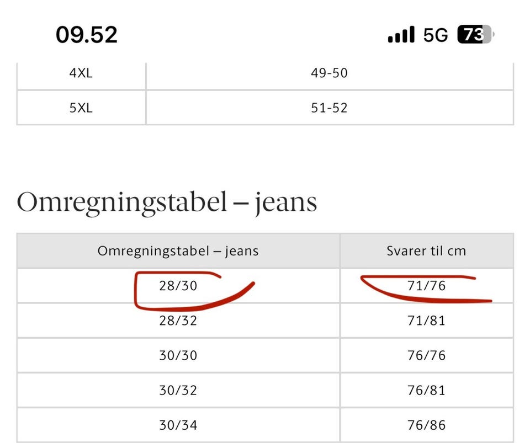Tap the 71/81 cm value
530x443 pixels.
pos(426,321)
